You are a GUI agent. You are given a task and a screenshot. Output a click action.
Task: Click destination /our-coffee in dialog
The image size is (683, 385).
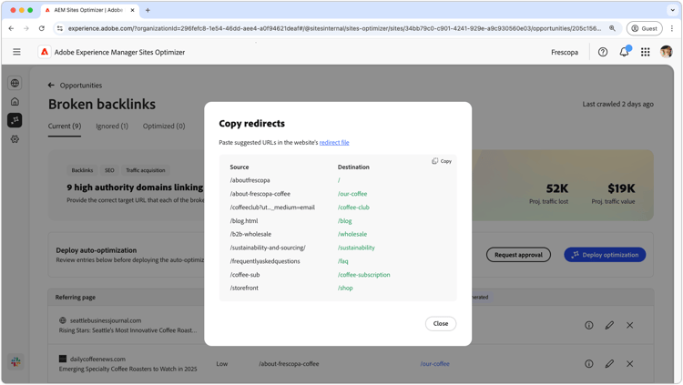[352, 194]
